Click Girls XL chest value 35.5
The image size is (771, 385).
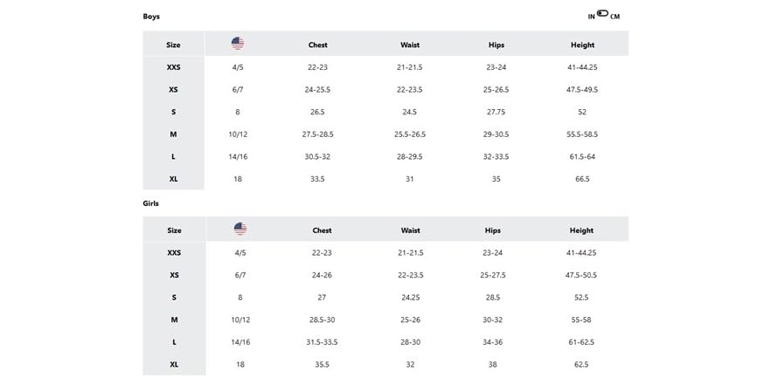322,364
